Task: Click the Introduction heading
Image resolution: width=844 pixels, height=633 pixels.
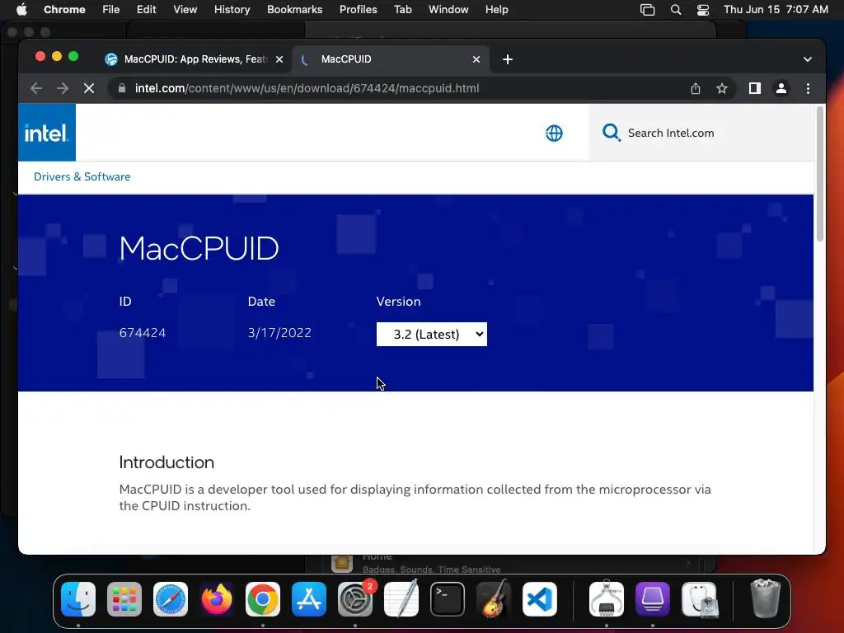Action: click(x=166, y=462)
